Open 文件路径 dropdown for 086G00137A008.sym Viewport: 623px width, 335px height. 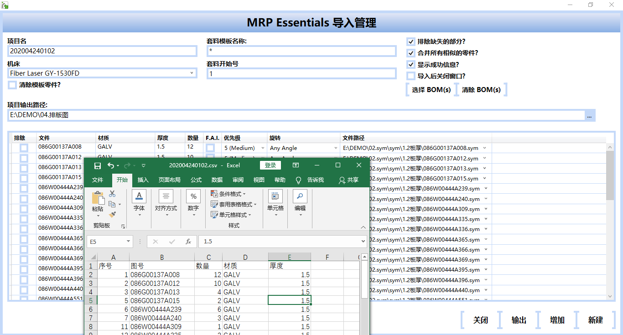tap(485, 148)
